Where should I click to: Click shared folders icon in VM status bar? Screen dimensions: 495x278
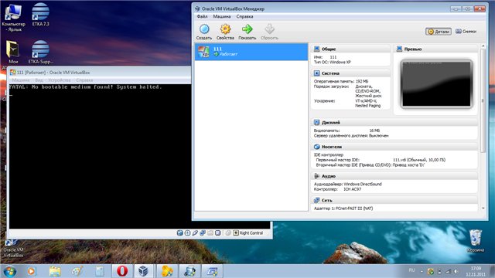tap(210, 233)
